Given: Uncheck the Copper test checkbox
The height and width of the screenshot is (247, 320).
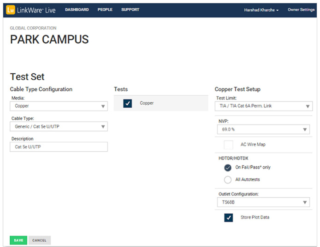Looking at the screenshot, I should [x=128, y=103].
